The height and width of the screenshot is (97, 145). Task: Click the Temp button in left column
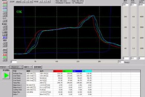tap(5, 52)
